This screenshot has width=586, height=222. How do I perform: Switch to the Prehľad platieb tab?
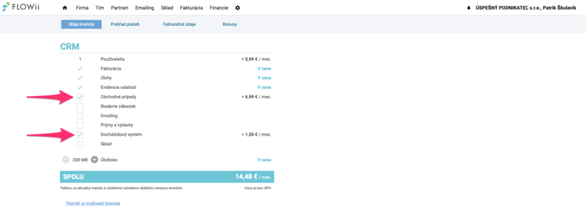click(x=125, y=24)
